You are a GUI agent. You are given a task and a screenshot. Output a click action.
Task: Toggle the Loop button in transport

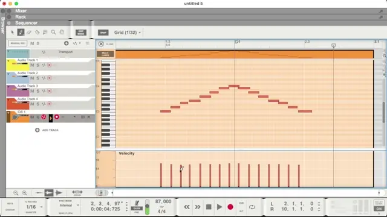pyautogui.click(x=252, y=207)
